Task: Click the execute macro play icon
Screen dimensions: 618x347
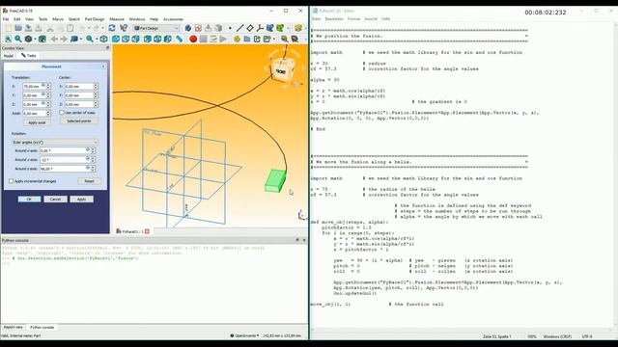Action: 223,39
